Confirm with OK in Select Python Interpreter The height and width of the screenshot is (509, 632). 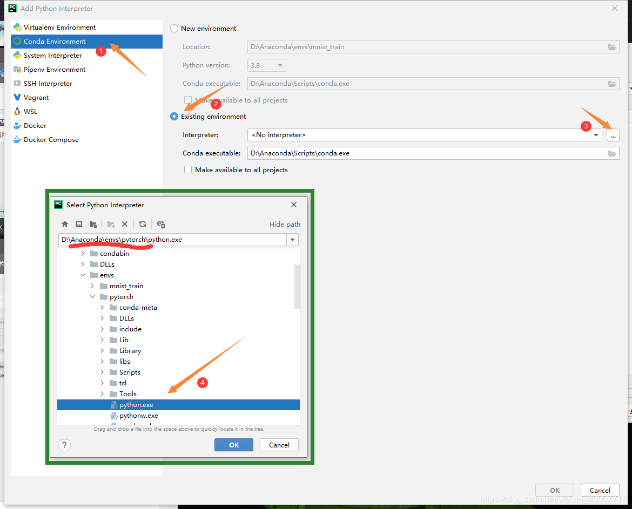click(234, 445)
